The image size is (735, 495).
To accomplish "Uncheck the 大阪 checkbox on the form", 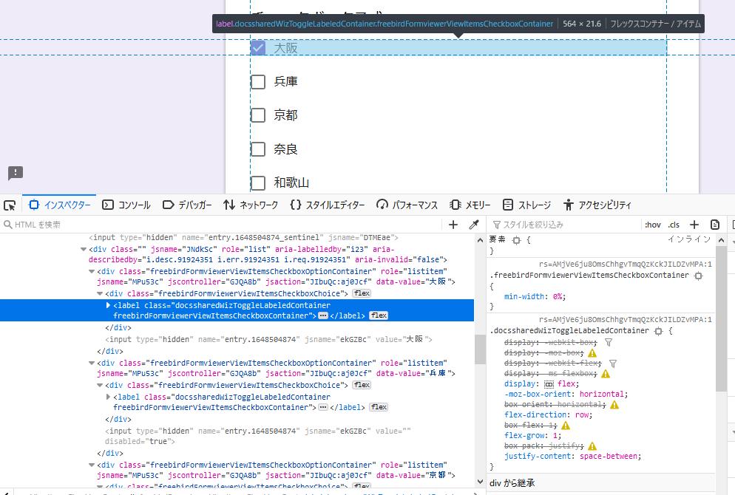I will pos(257,47).
